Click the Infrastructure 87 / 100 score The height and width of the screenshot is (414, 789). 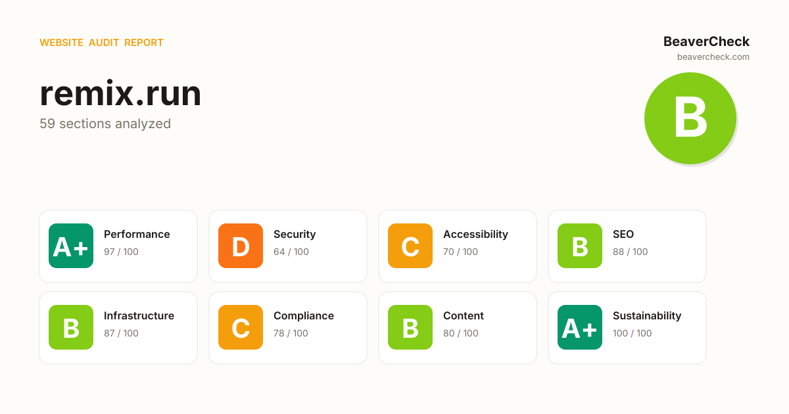121,333
